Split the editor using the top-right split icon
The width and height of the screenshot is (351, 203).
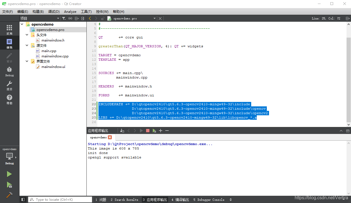point(347,18)
